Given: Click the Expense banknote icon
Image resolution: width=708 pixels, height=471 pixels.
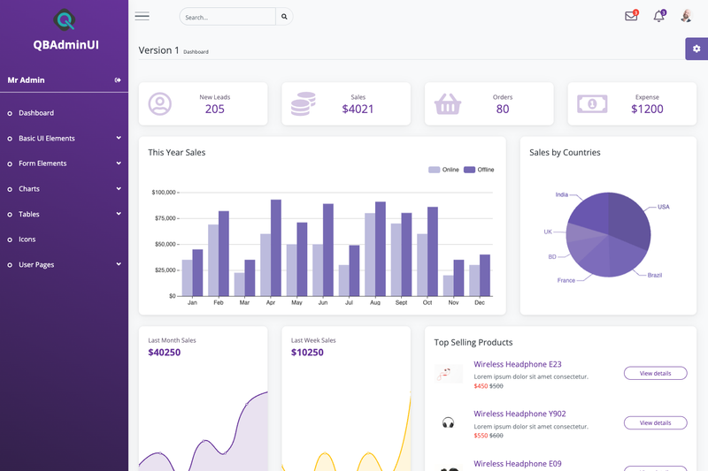Looking at the screenshot, I should (x=592, y=104).
